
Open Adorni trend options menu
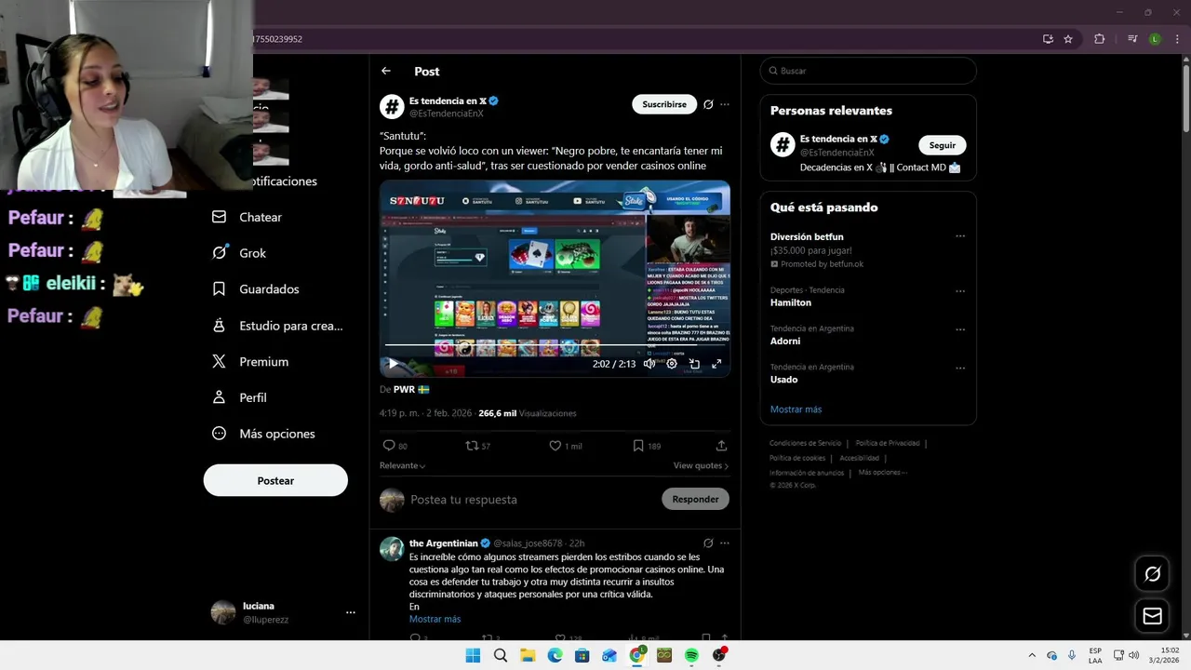960,329
